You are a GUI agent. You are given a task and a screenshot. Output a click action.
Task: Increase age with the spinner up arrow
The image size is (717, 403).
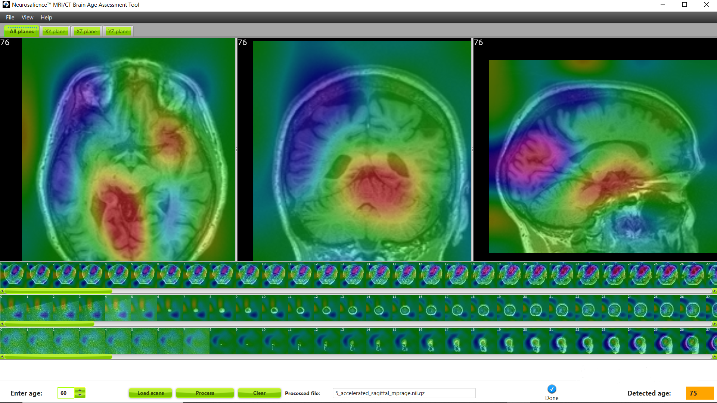pos(80,390)
